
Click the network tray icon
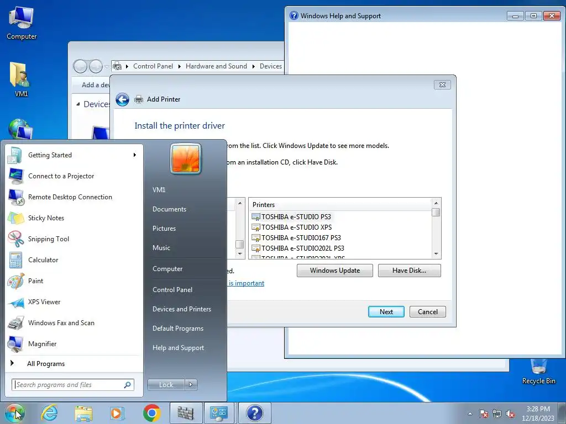pyautogui.click(x=497, y=414)
